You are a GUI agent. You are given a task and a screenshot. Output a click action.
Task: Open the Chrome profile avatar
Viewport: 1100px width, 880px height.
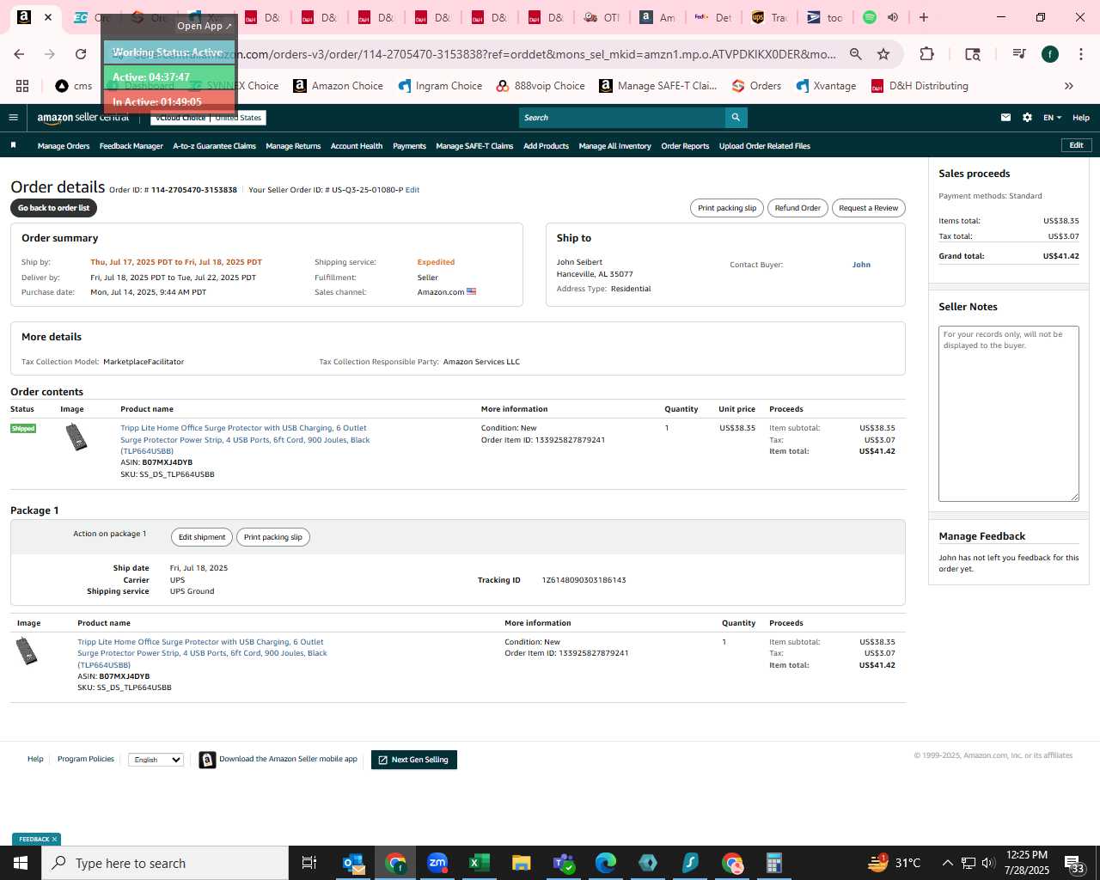(x=1050, y=54)
